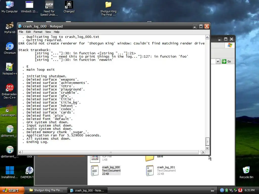
Task: Click the "Deleted surface 'playground'." line
Action: (x=55, y=89)
